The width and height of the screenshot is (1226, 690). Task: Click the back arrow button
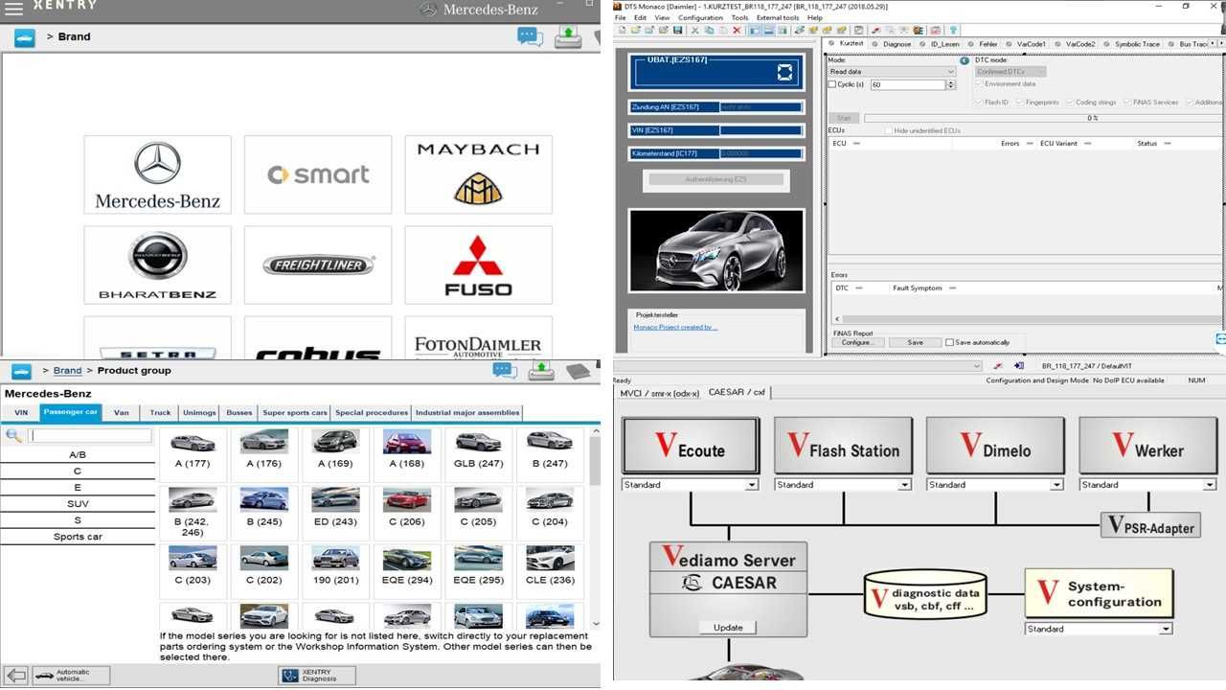coord(15,676)
